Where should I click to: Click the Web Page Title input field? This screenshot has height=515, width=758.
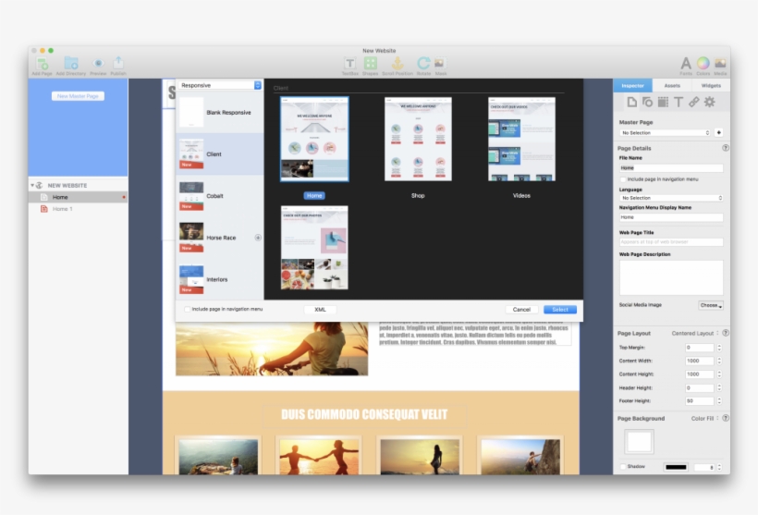(671, 242)
